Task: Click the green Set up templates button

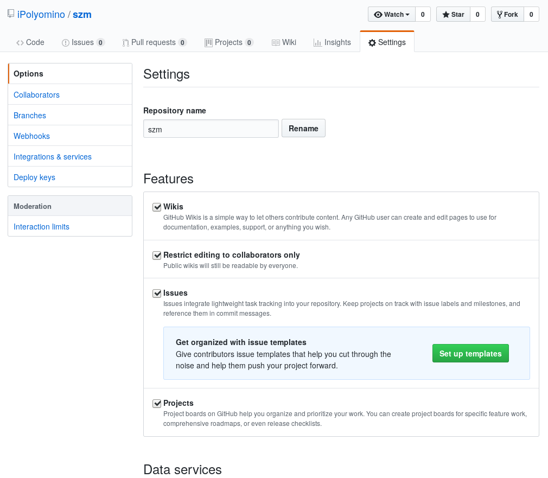Action: click(470, 353)
